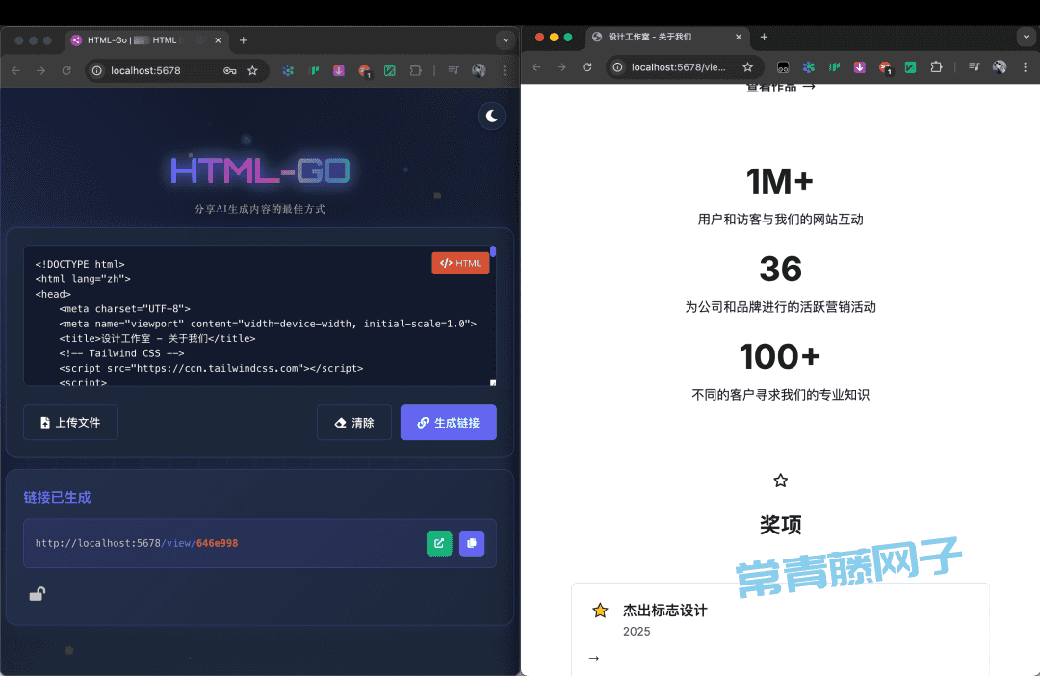Open the browser extensions puzzle icon
The height and width of the screenshot is (676, 1040).
coord(936,67)
